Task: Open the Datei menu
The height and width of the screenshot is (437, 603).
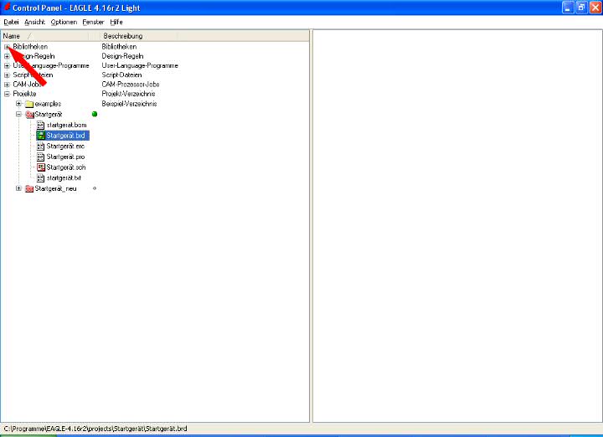Action: (12, 21)
